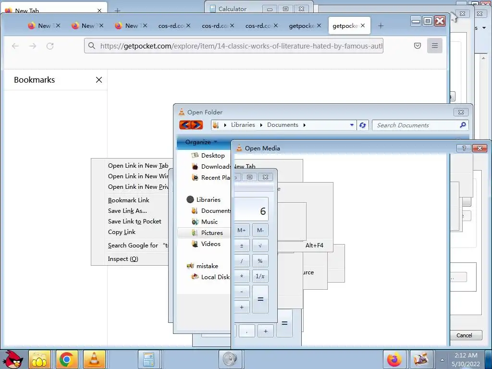492x369 pixels.
Task: Choose Inspect (Q) from context menu
Action: point(123,259)
